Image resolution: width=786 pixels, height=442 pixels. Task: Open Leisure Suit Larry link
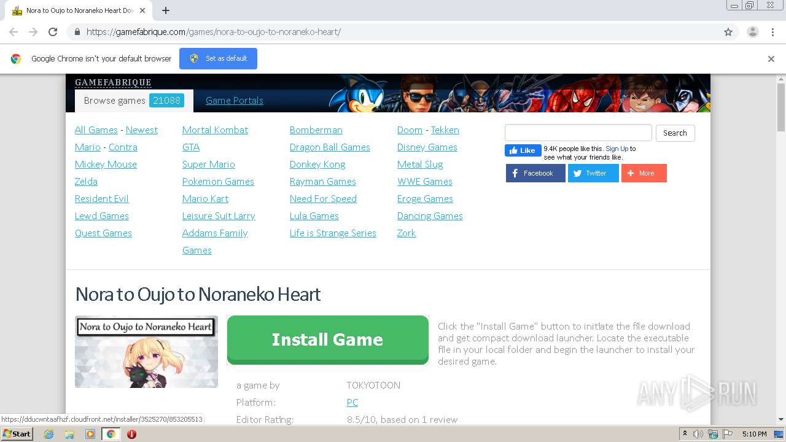(219, 216)
